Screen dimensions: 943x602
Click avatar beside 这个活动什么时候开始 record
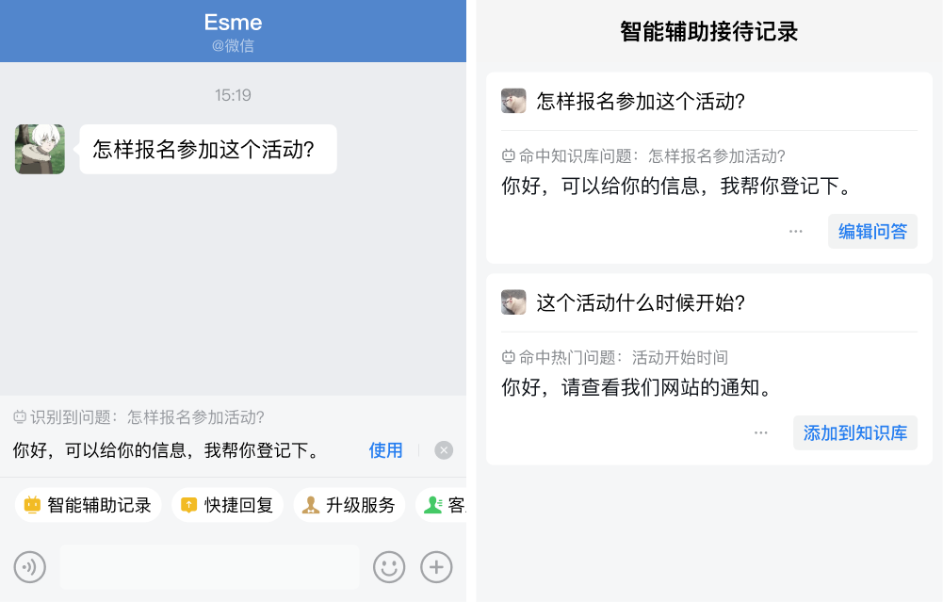pos(513,302)
